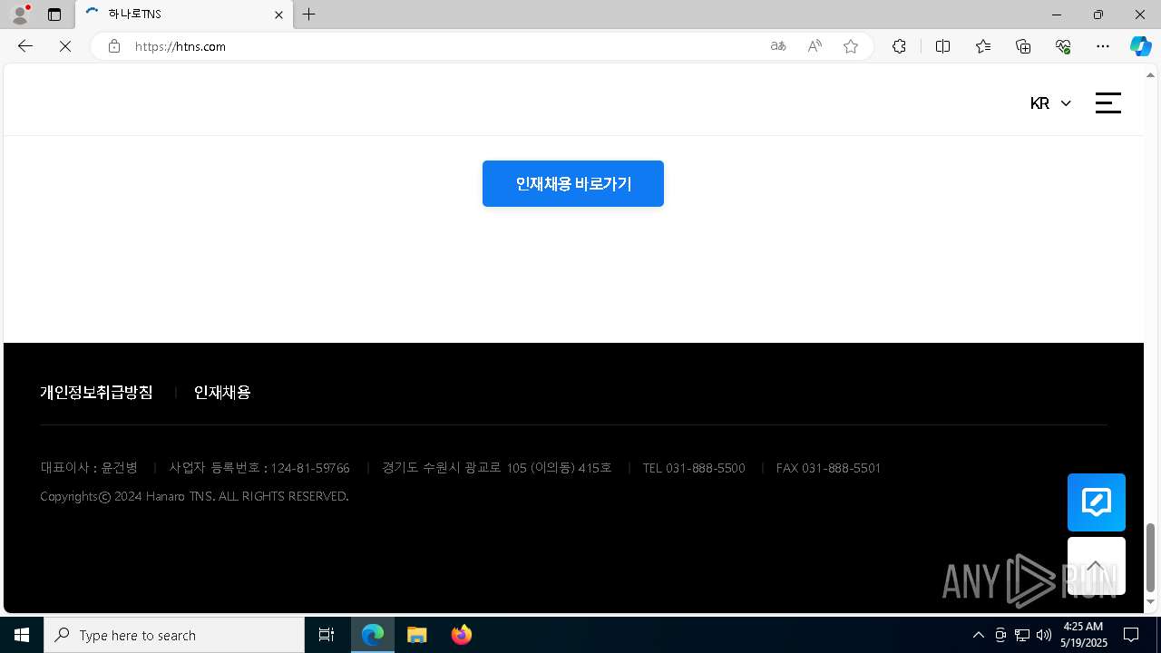1161x653 pixels.
Task: Open Microsoft Edge from taskbar
Action: [x=373, y=635]
